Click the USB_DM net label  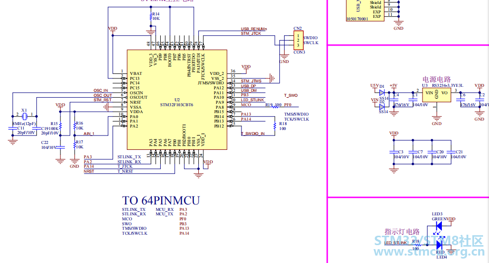[248, 90]
